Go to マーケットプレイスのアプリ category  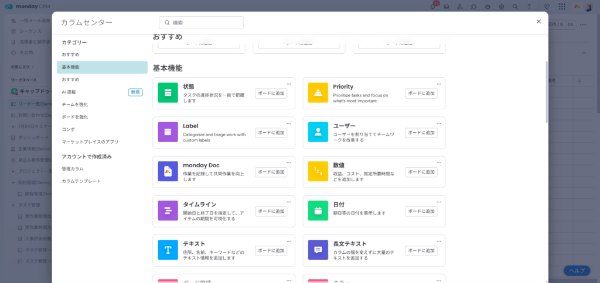pos(90,141)
